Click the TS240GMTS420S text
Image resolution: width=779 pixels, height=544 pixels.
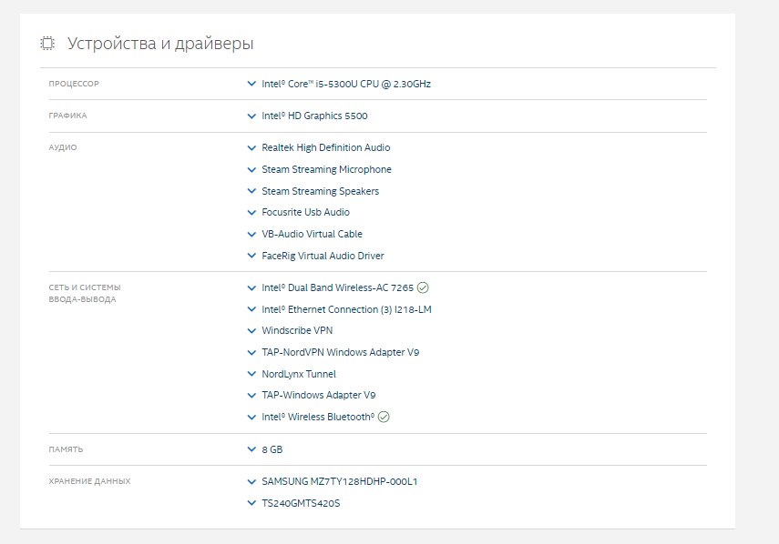tap(301, 503)
